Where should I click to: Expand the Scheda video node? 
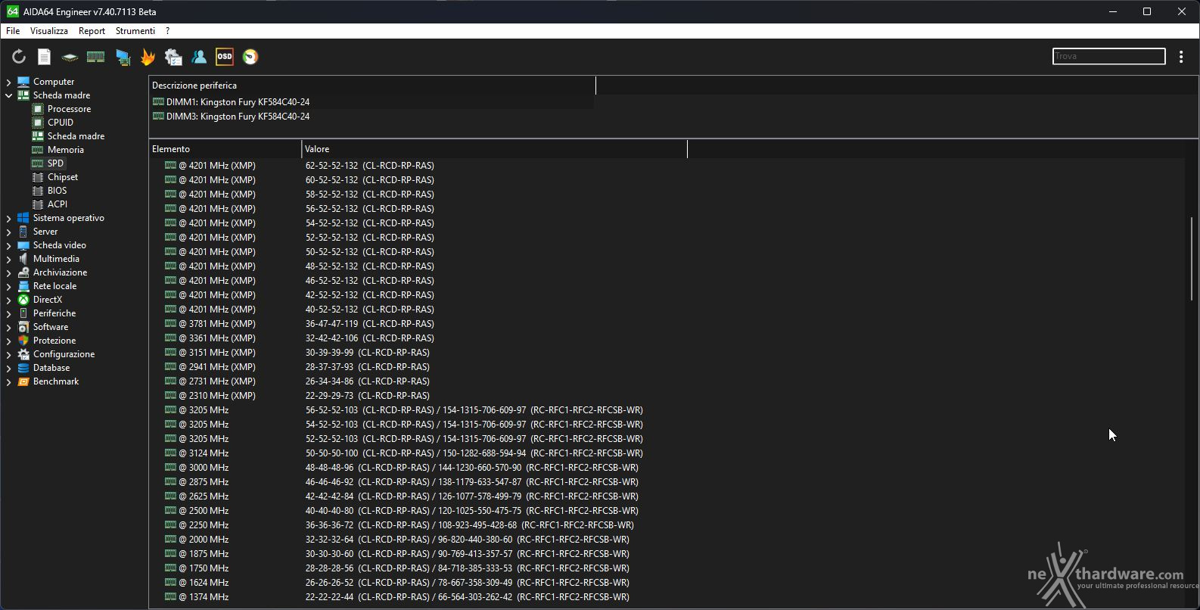(x=9, y=245)
